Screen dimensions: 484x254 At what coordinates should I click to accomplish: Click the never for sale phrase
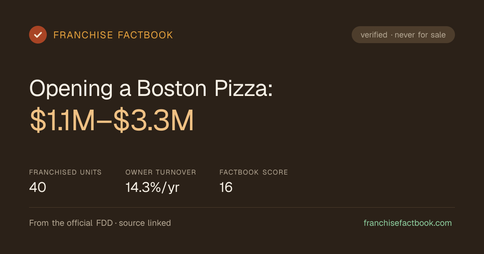[x=420, y=35]
